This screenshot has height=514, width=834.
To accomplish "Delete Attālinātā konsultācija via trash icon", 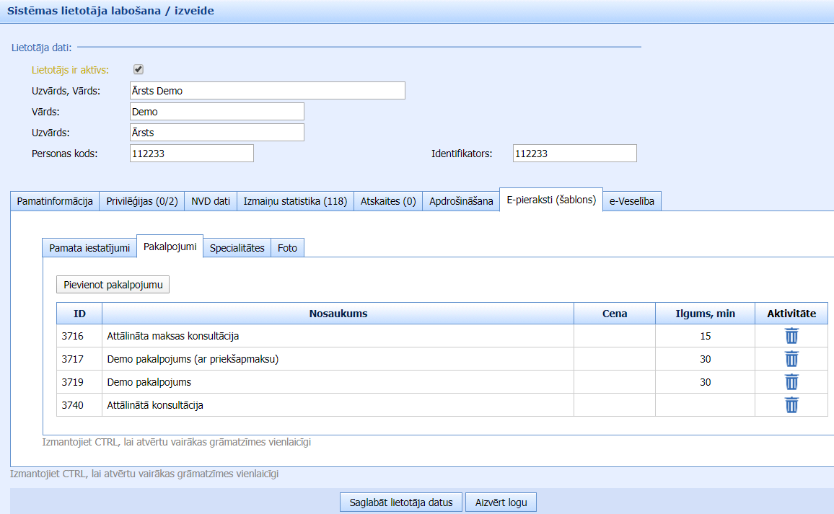I will (x=791, y=405).
